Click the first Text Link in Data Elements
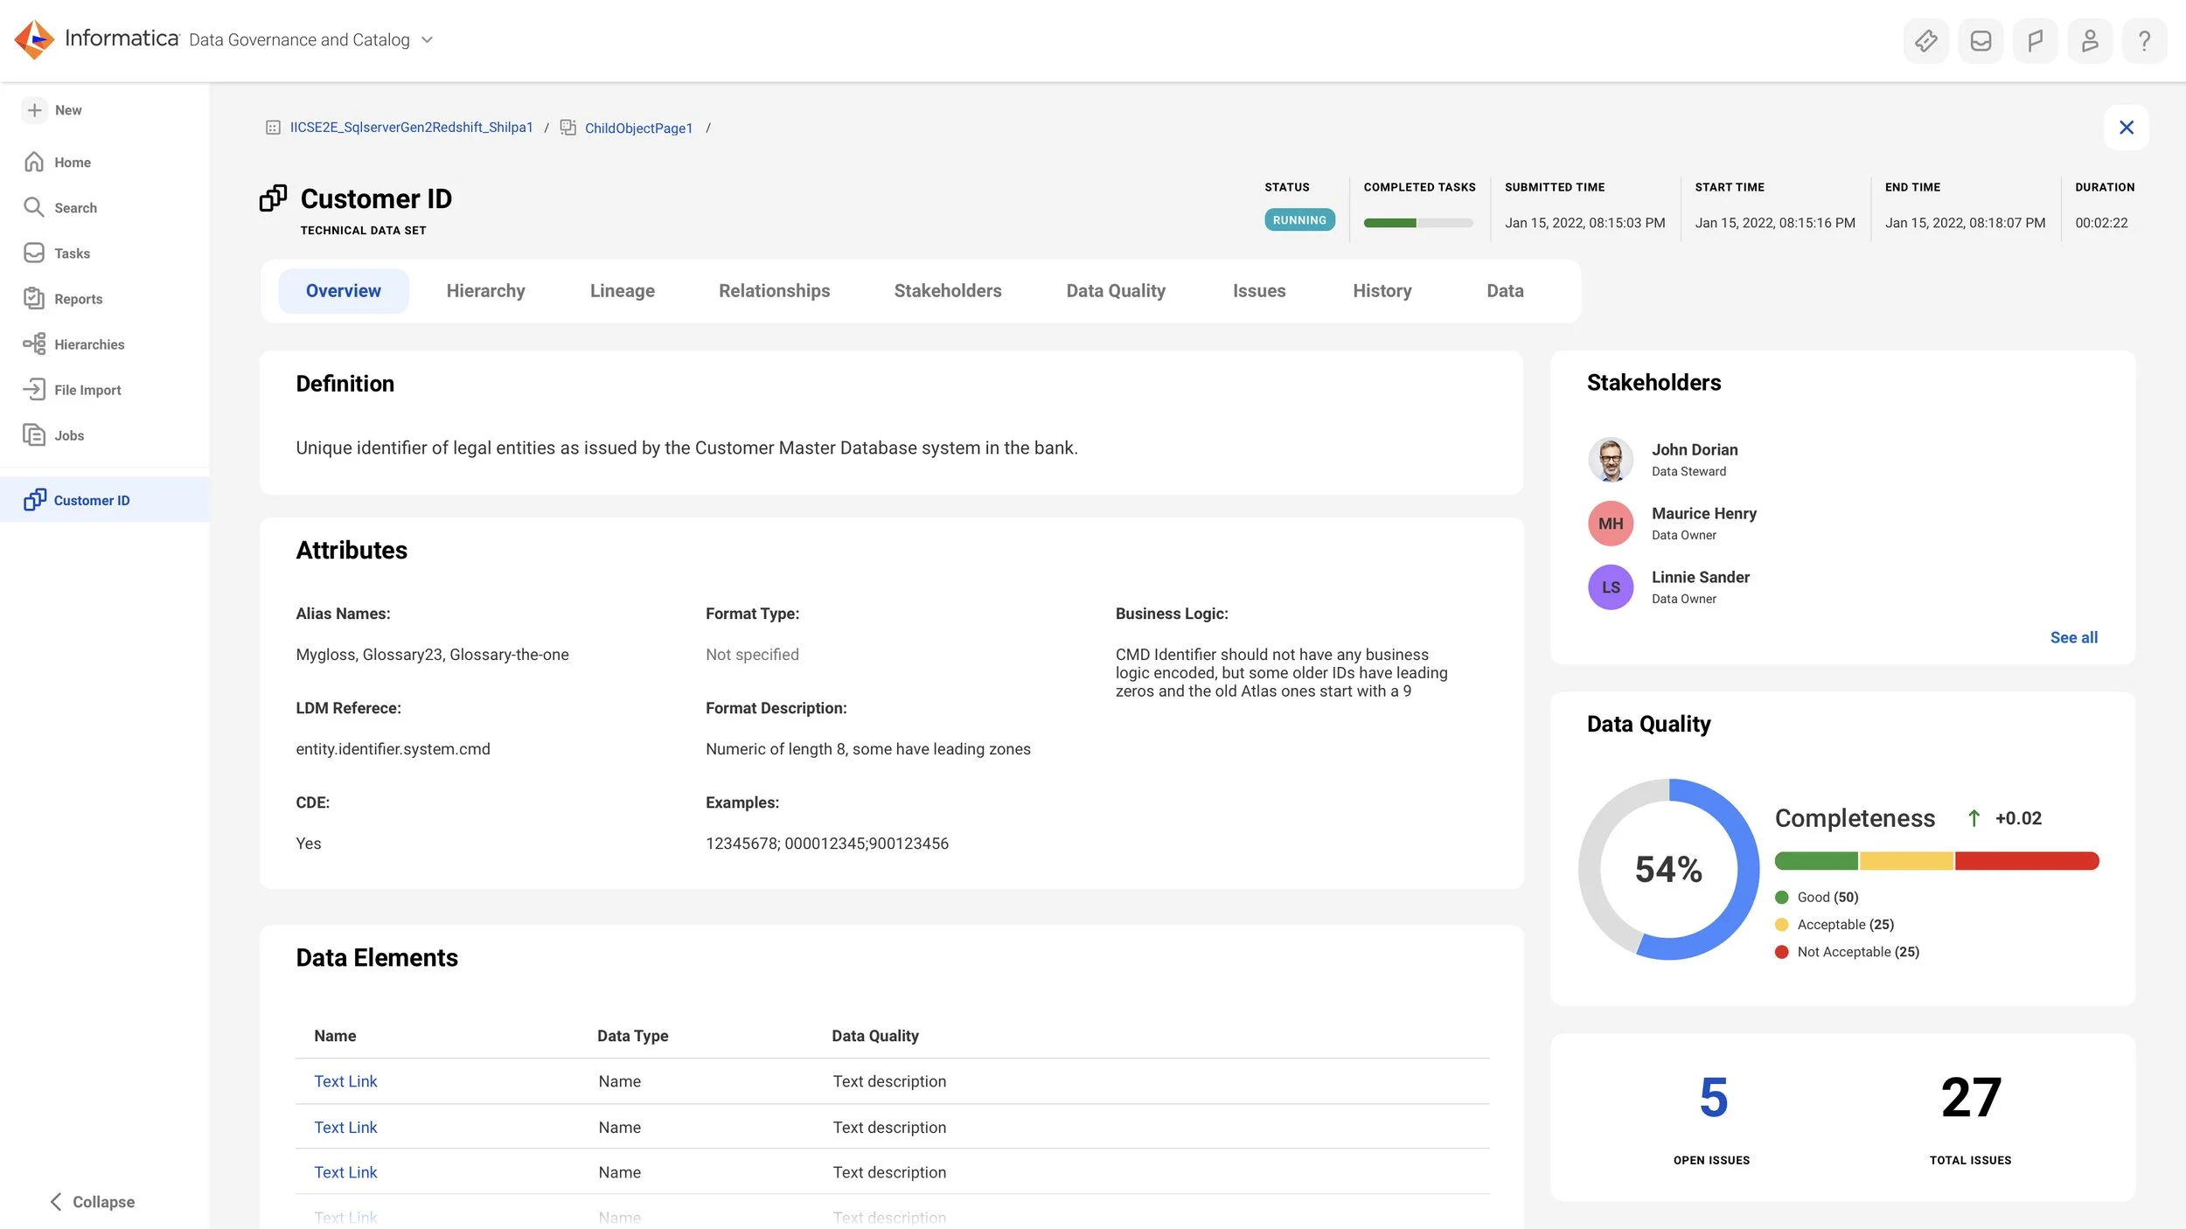The image size is (2186, 1229). 345,1081
